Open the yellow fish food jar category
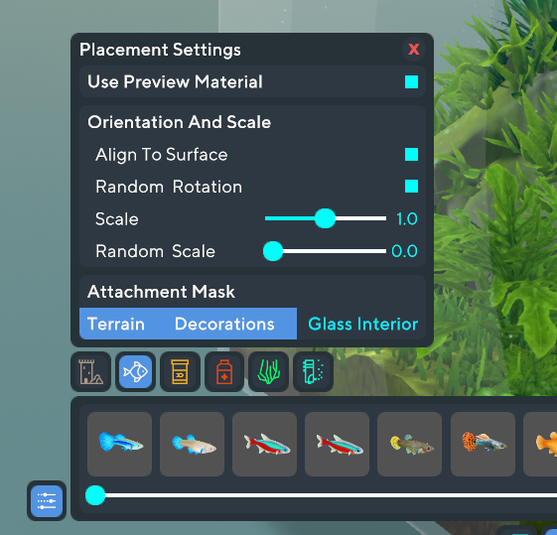The width and height of the screenshot is (557, 535). (x=180, y=371)
